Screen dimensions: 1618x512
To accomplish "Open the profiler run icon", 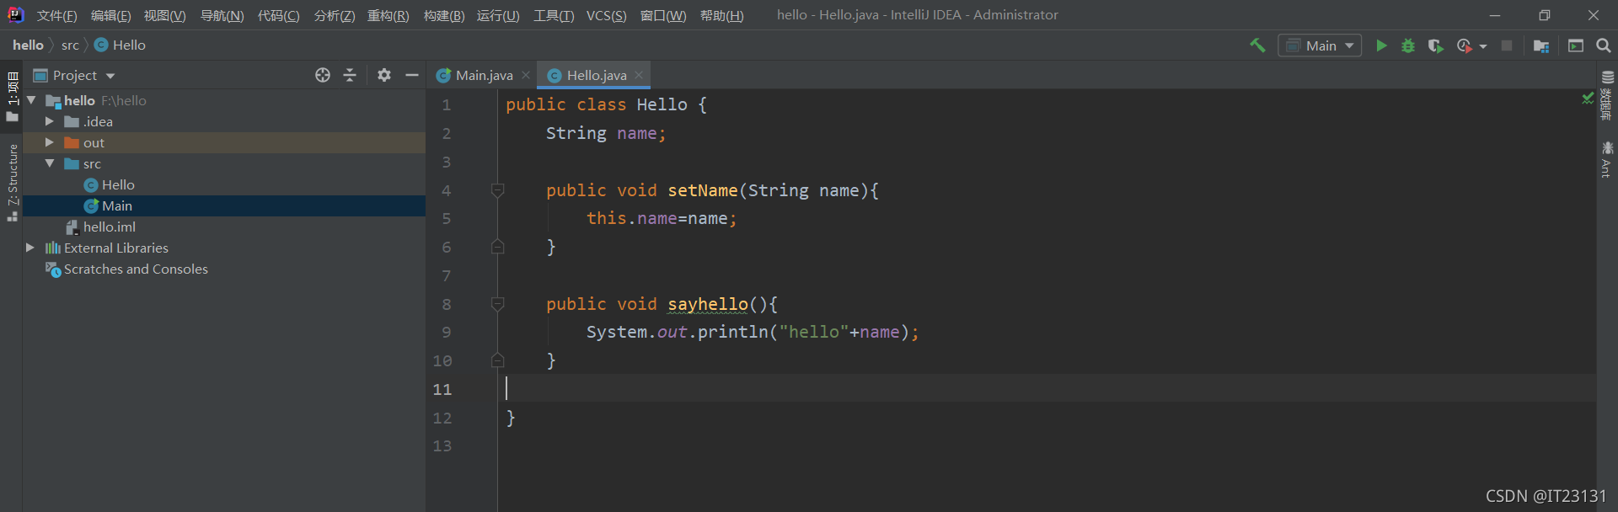I will click(x=1465, y=45).
